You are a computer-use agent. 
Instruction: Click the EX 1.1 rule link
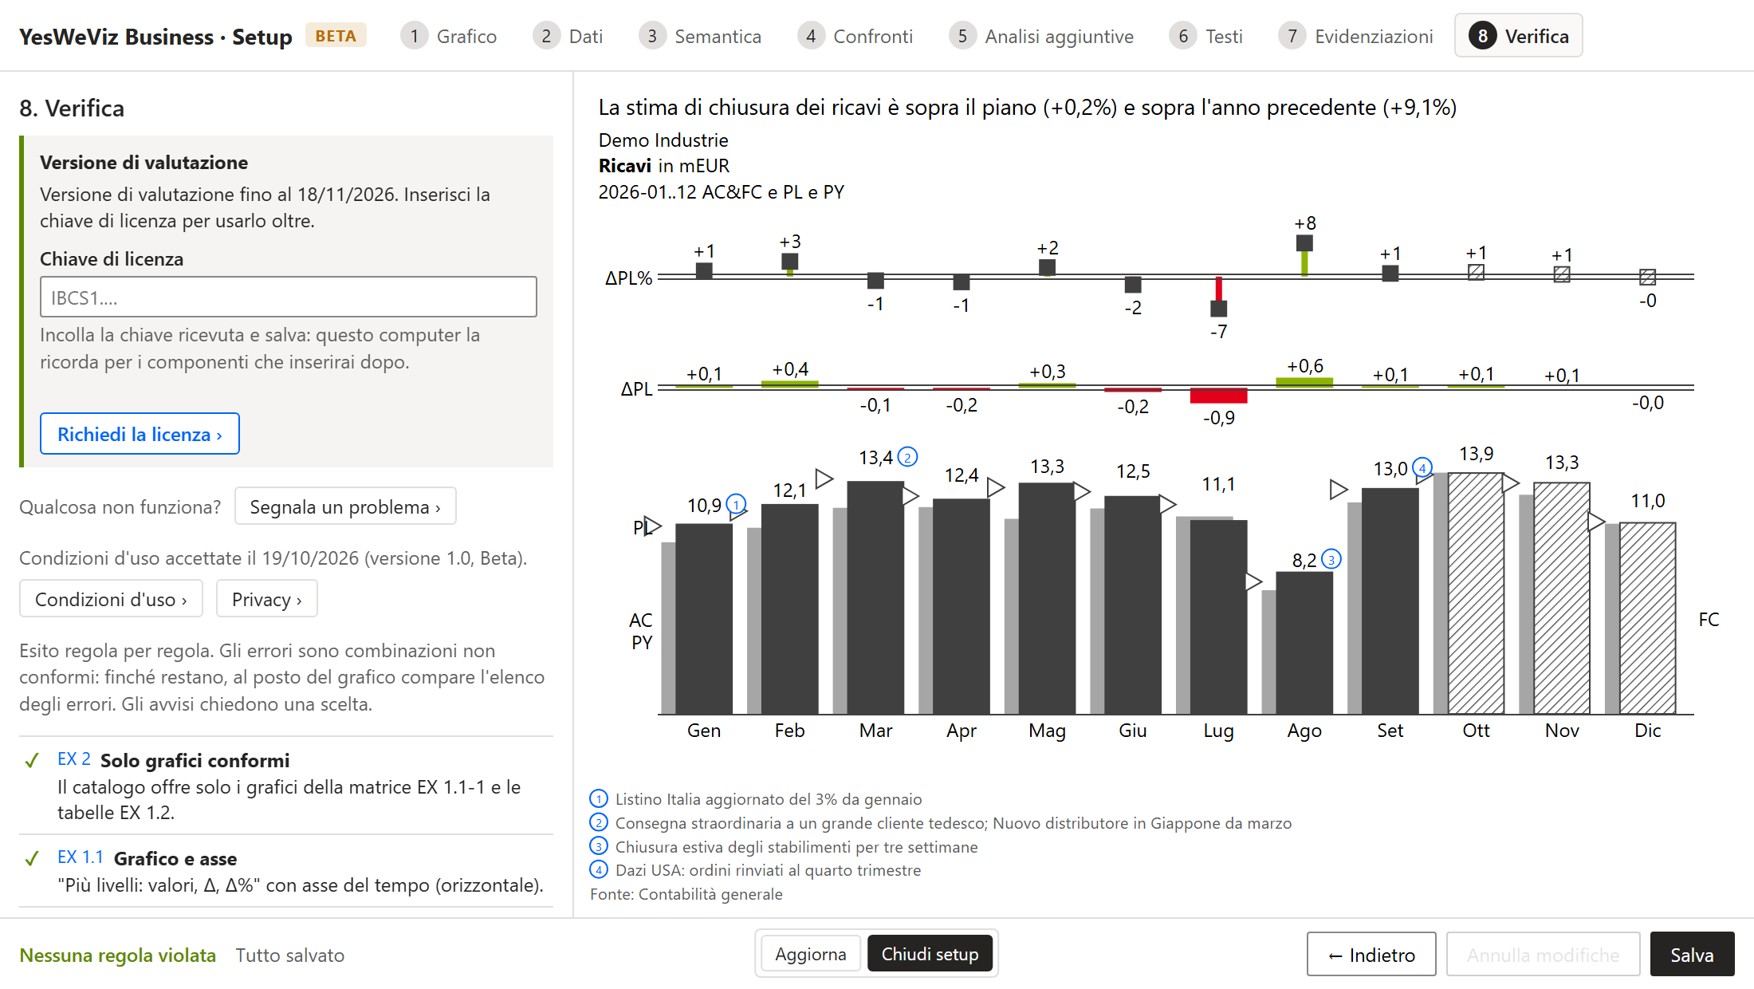point(81,857)
